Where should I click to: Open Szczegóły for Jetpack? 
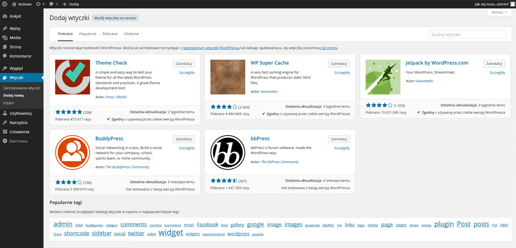tap(497, 72)
